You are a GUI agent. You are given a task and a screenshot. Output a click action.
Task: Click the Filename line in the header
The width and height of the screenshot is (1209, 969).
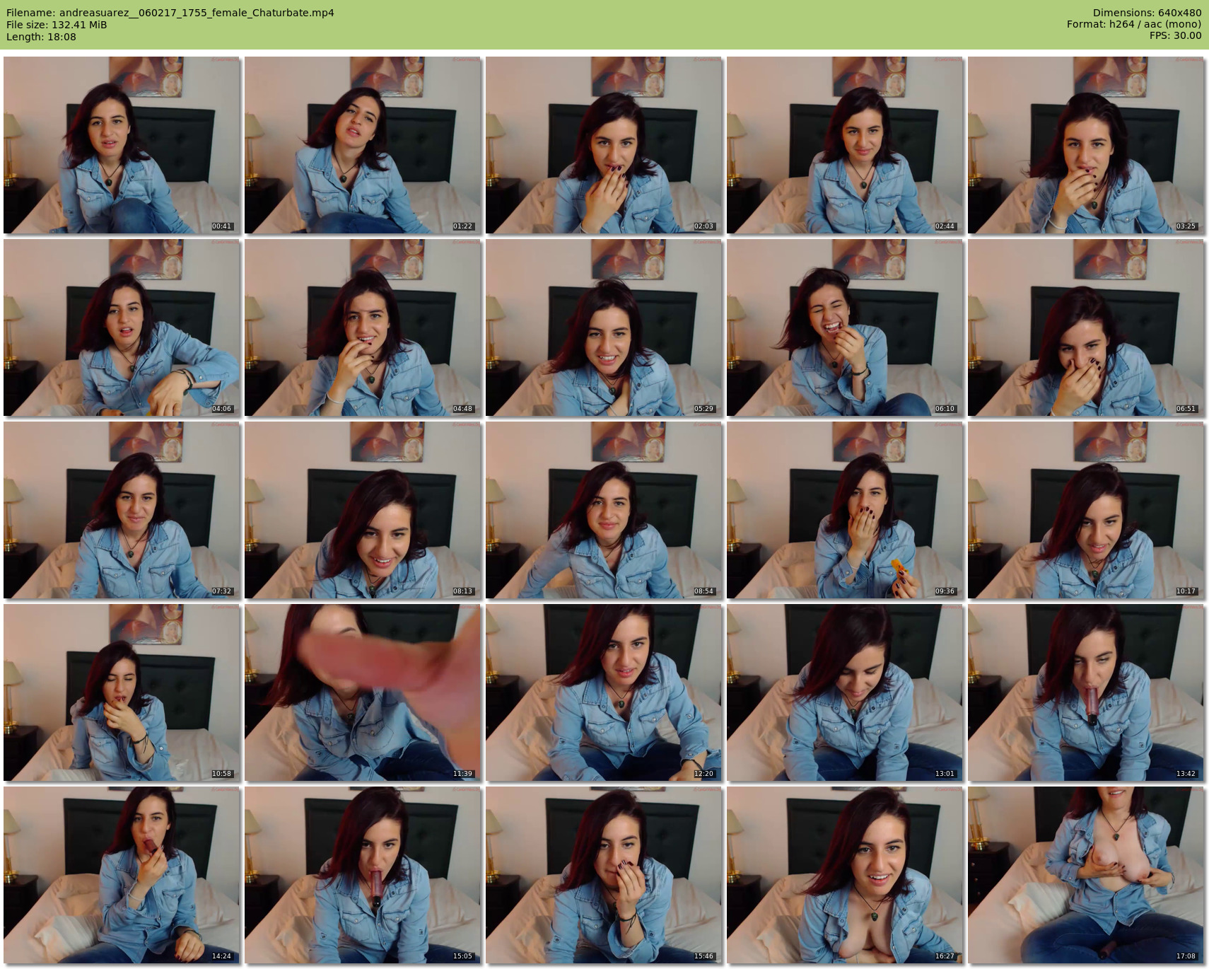point(170,13)
